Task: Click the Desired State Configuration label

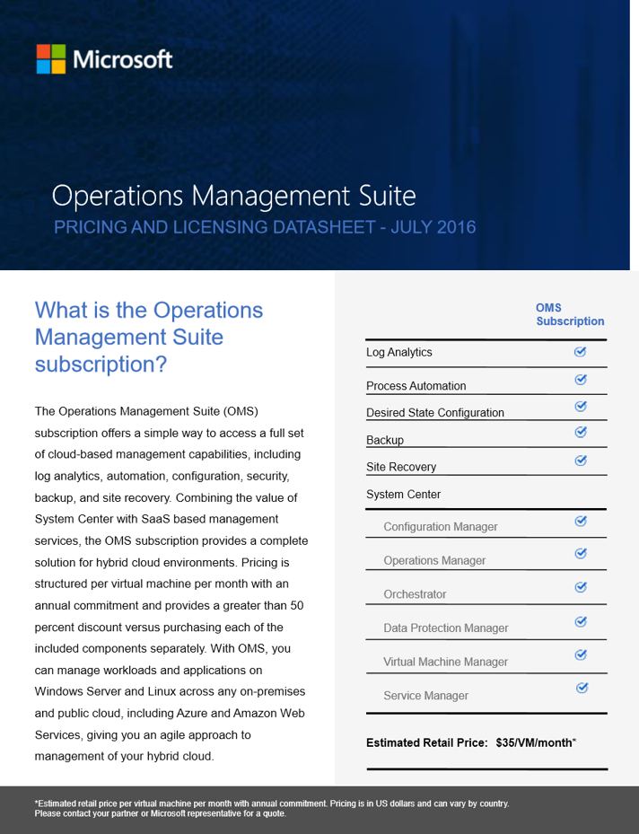Action: [435, 413]
